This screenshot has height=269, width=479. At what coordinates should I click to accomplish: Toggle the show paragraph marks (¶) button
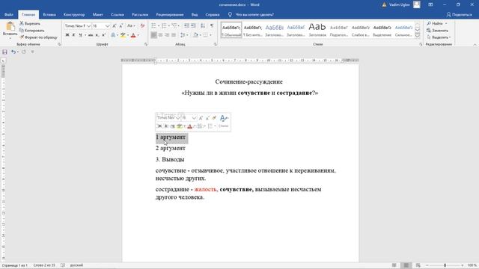212,26
